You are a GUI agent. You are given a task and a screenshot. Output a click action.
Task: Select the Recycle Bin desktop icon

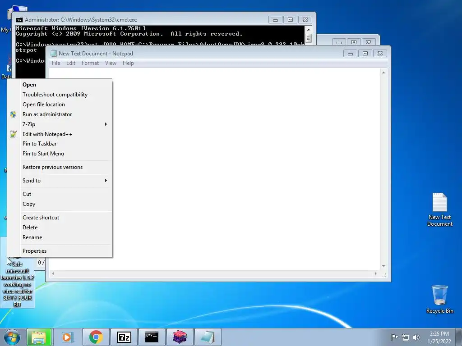tap(439, 299)
